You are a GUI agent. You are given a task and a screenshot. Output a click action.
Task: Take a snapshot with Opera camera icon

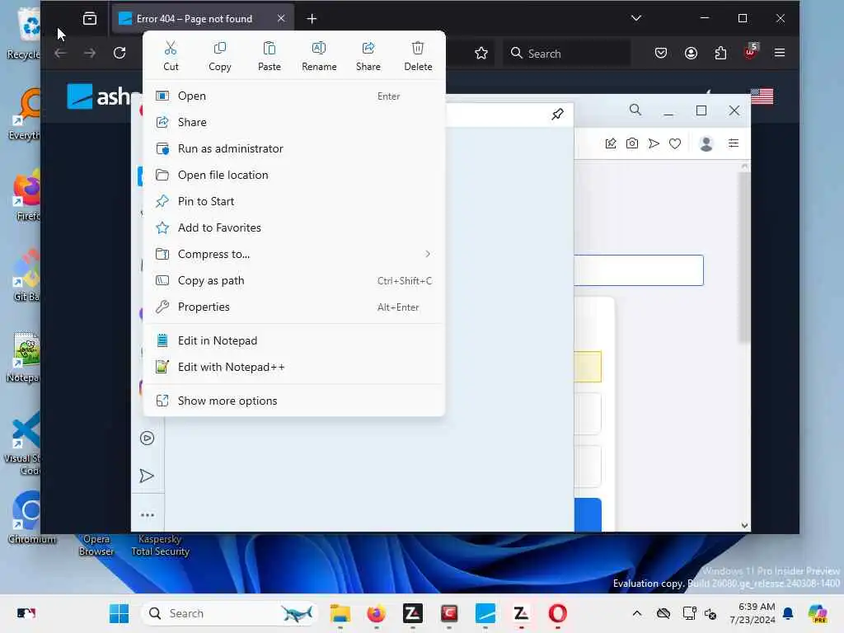[x=632, y=143]
